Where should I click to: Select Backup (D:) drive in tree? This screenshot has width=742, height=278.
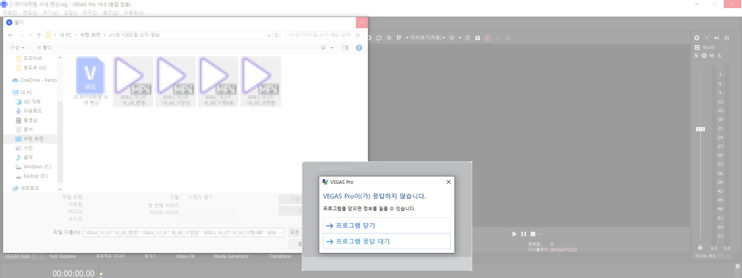[x=36, y=176]
